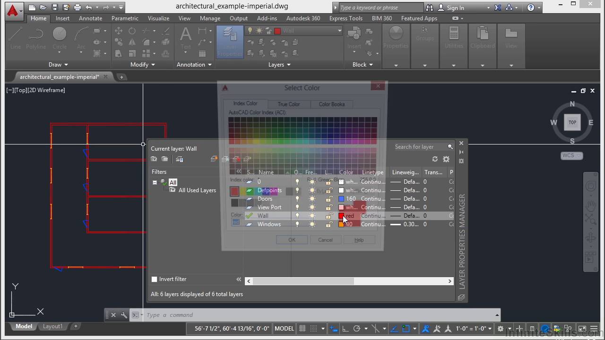Image resolution: width=605 pixels, height=340 pixels.
Task: Click the red color swatch of Wall layer
Action: [x=341, y=216]
